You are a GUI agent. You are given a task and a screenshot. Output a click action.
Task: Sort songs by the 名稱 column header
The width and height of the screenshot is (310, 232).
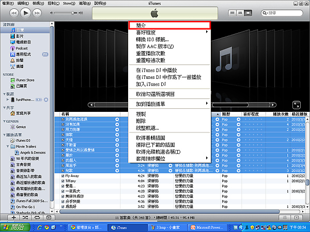click(90, 114)
